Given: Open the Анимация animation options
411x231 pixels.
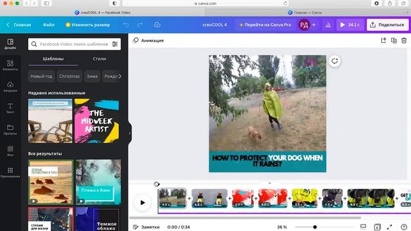Looking at the screenshot, I should [x=148, y=40].
